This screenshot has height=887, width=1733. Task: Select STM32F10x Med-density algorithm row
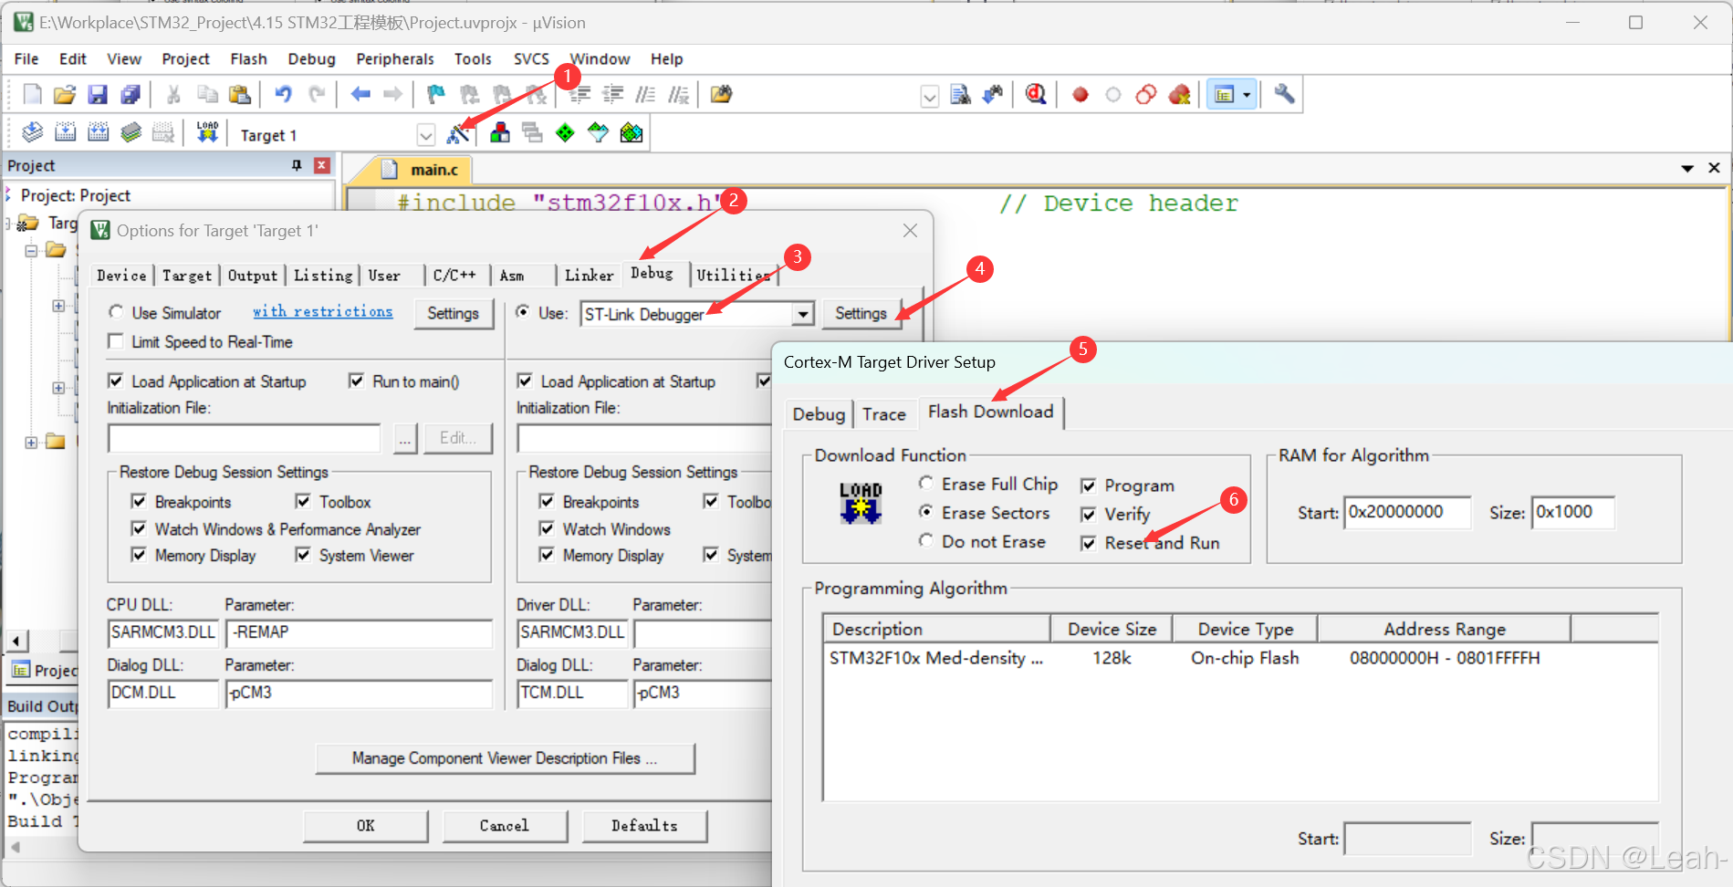pos(1240,658)
